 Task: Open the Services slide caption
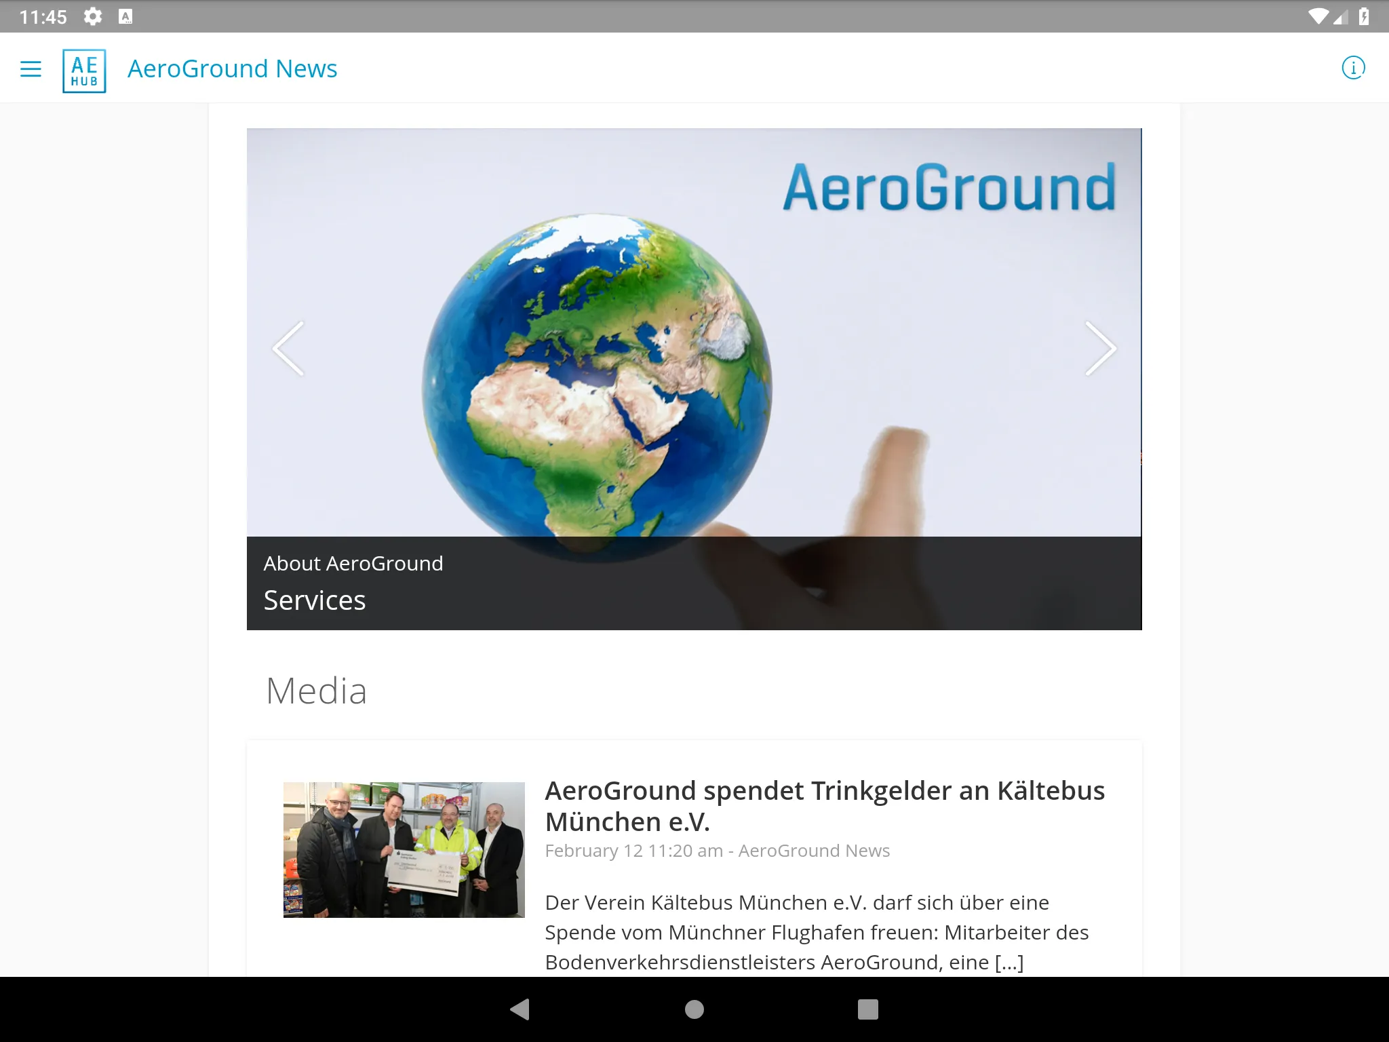click(x=315, y=600)
